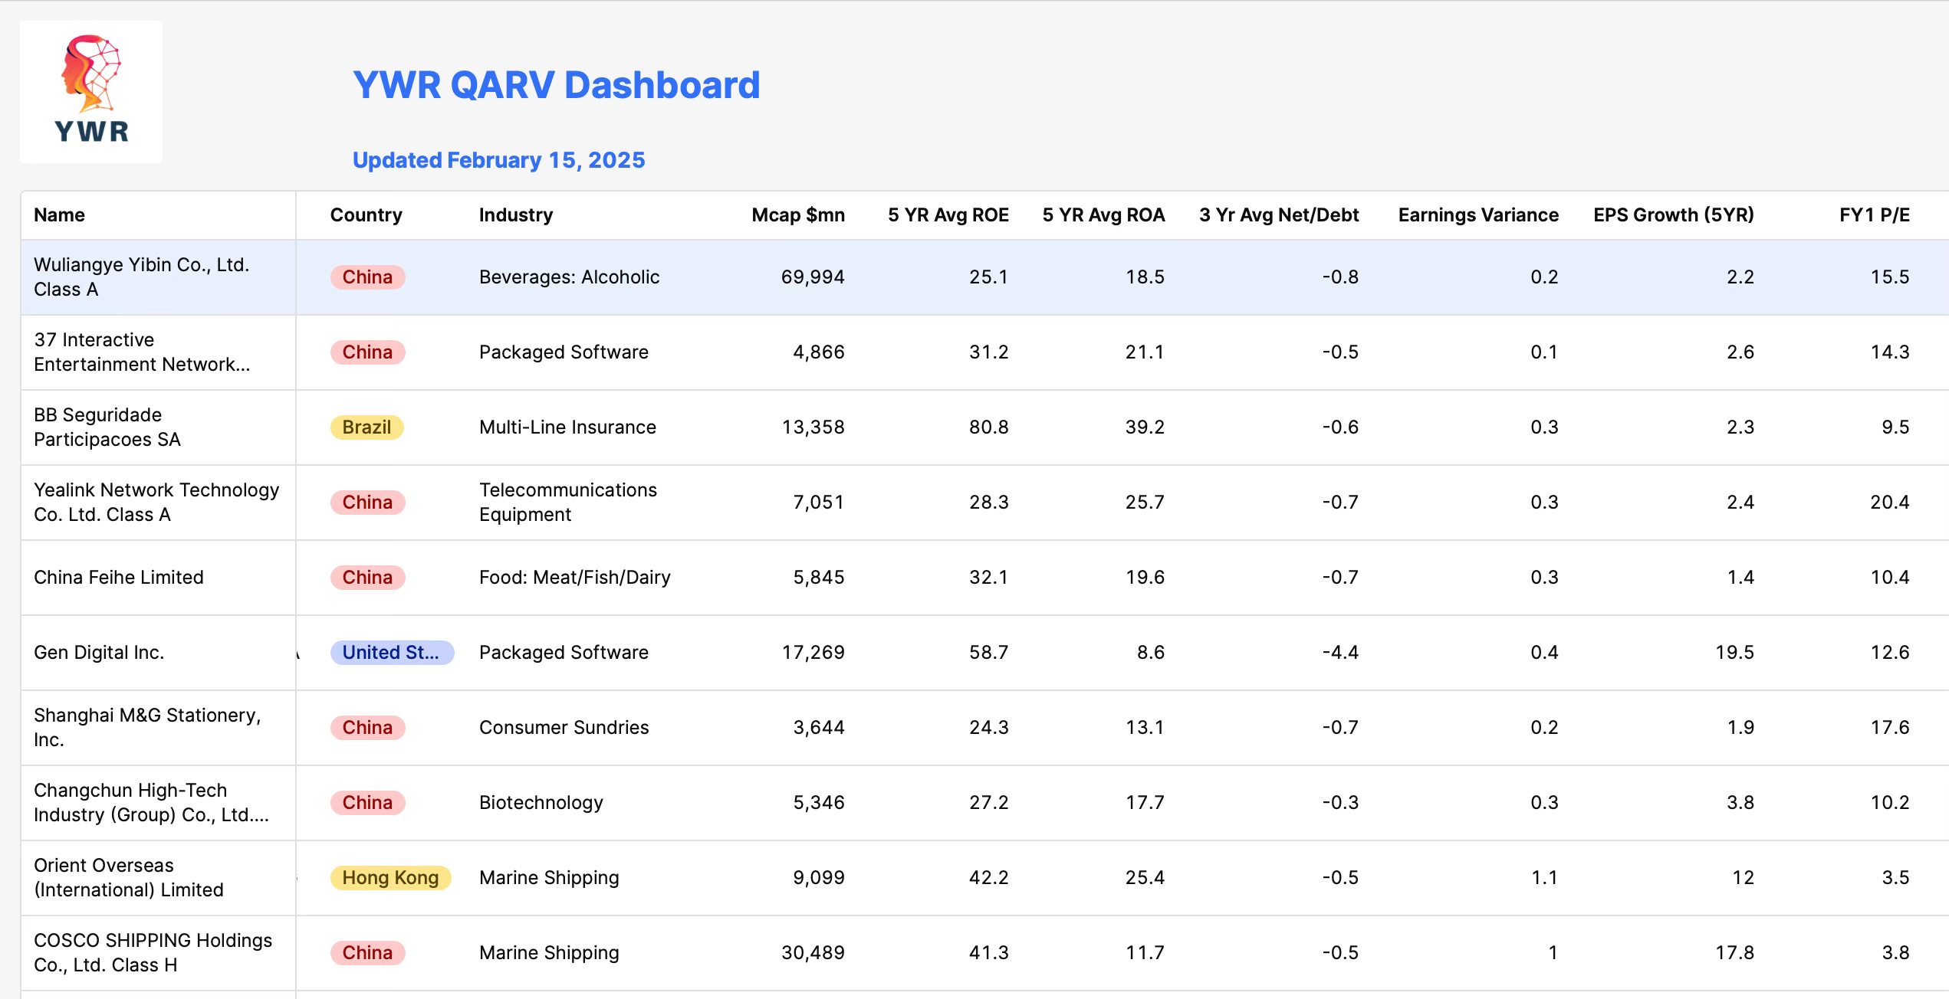This screenshot has height=999, width=1949.
Task: Select the China Feihe Limited name
Action: 119,578
